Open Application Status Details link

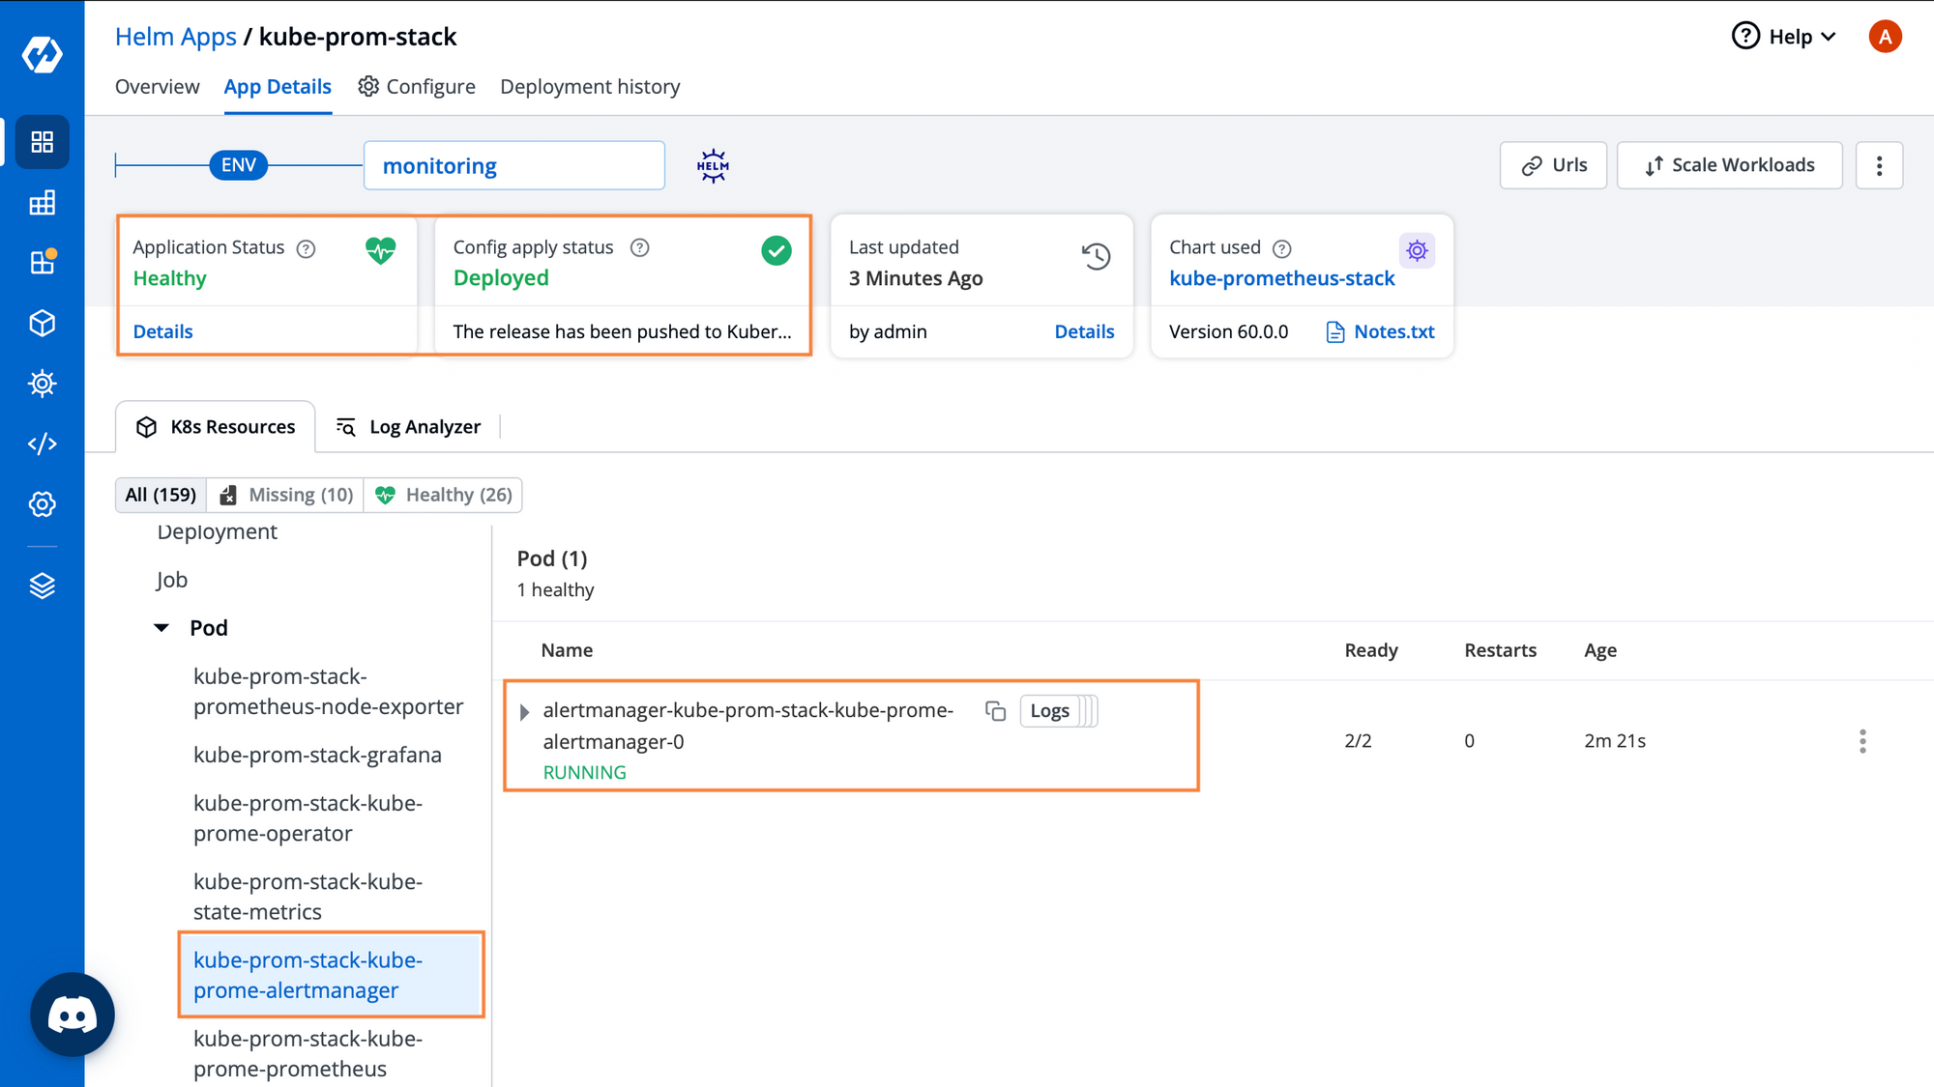[x=162, y=331]
